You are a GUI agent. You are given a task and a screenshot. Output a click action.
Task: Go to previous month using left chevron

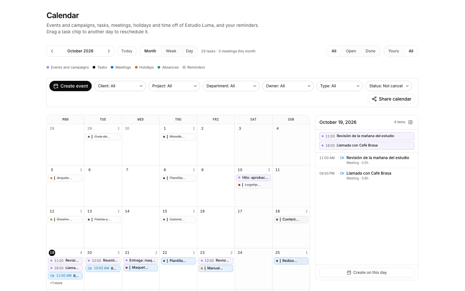pyautogui.click(x=52, y=51)
